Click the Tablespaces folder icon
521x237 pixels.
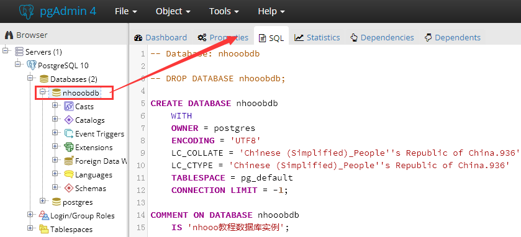click(x=44, y=229)
